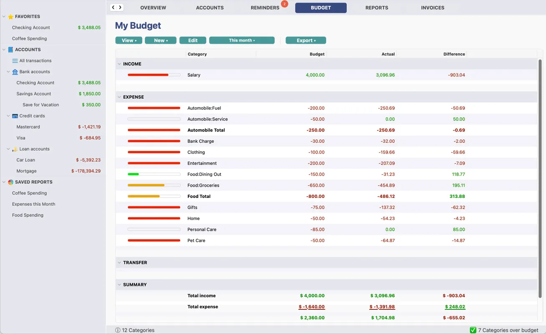Viewport: 546px width, 334px height.
Task: Open the Coffee Spending saved report
Action: (29, 193)
